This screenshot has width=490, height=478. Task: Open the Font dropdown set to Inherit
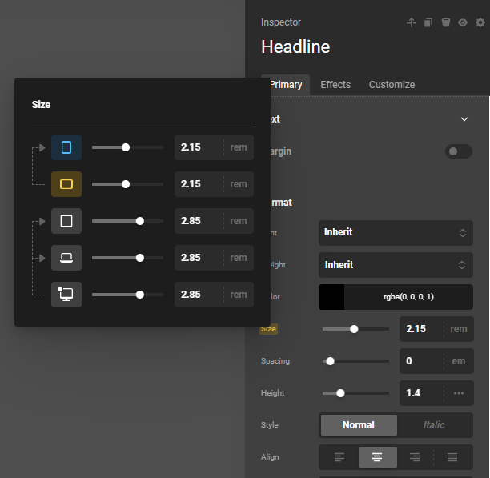tap(396, 232)
